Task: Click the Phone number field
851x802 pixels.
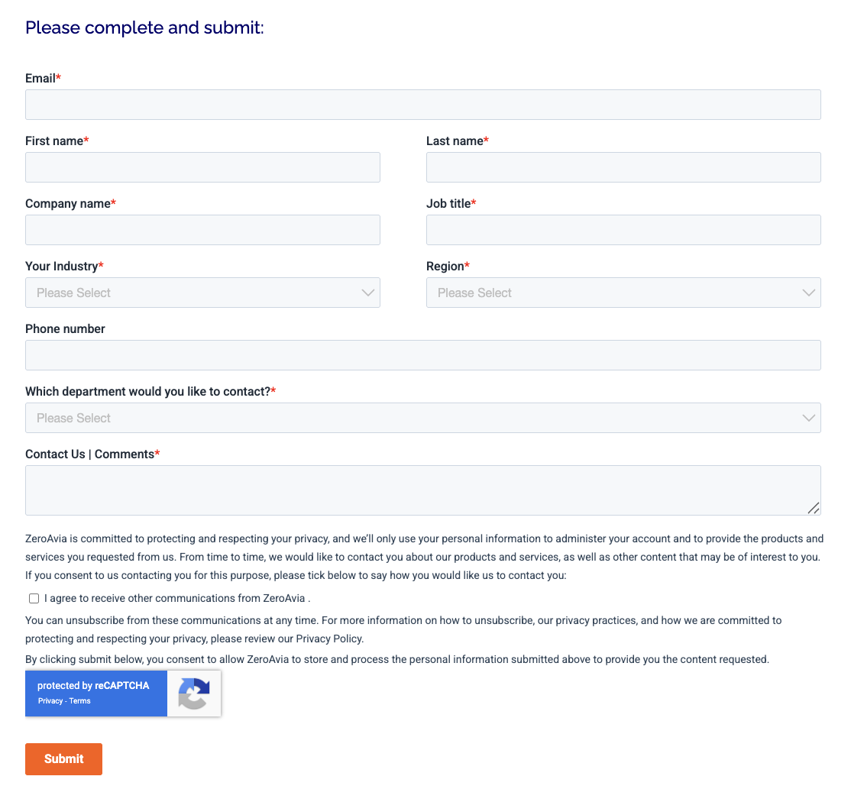Action: tap(423, 354)
